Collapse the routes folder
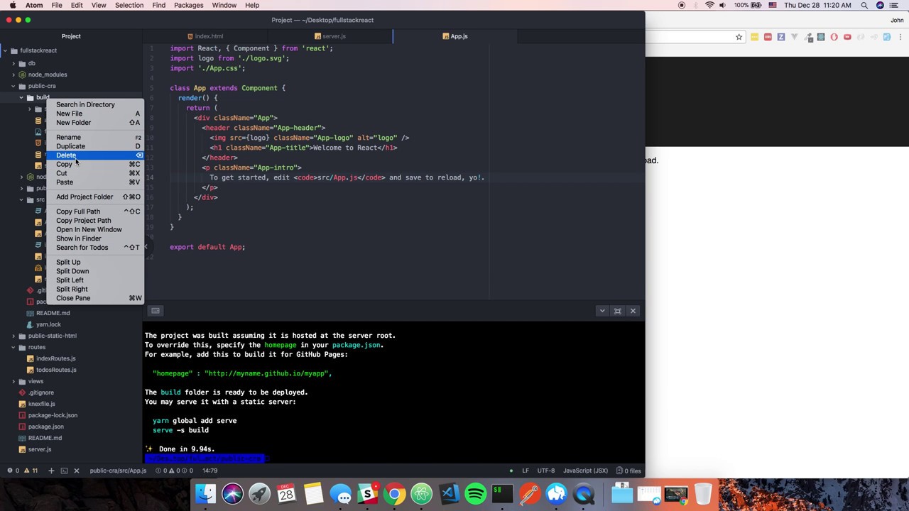The image size is (909, 511). pyautogui.click(x=13, y=347)
